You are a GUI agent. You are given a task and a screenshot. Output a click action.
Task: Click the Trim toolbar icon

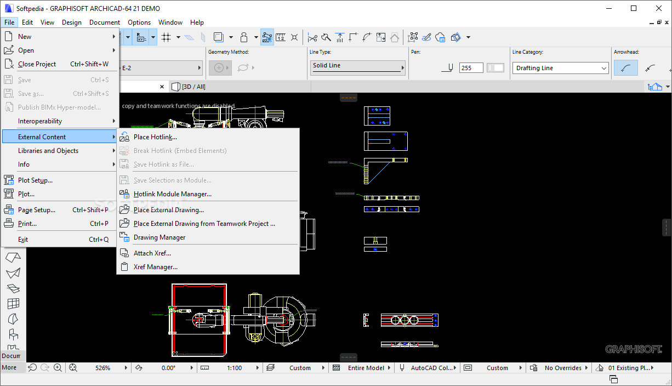340,37
